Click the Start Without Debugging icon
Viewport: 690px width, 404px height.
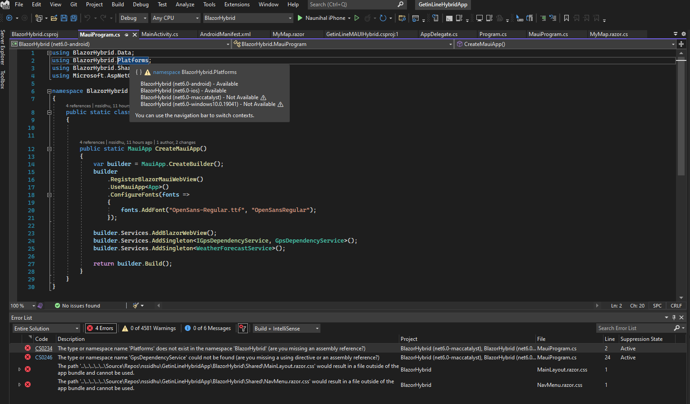(356, 18)
